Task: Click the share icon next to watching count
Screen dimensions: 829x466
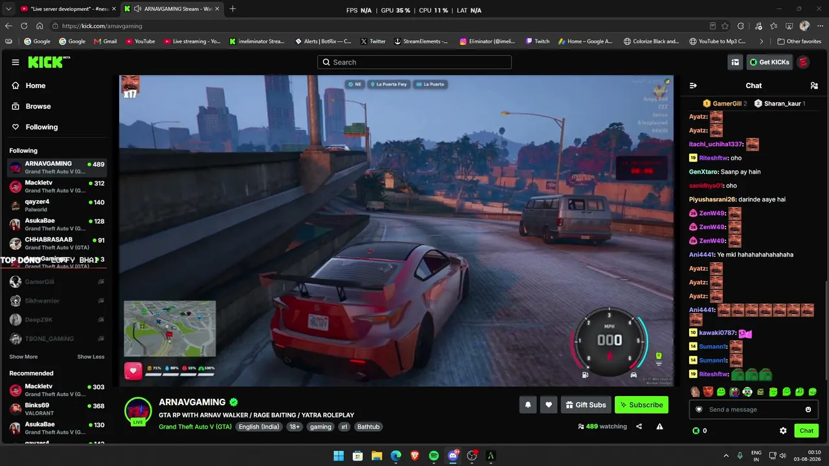Action: point(639,427)
